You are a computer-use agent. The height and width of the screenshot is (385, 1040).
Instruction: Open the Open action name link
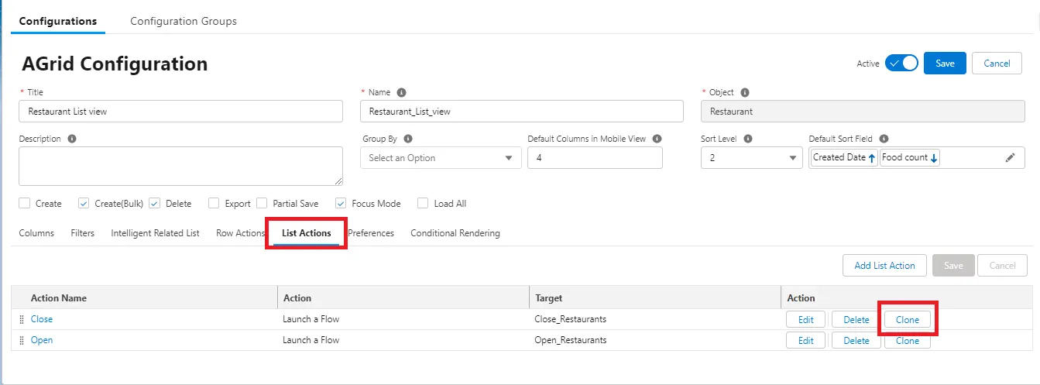42,340
